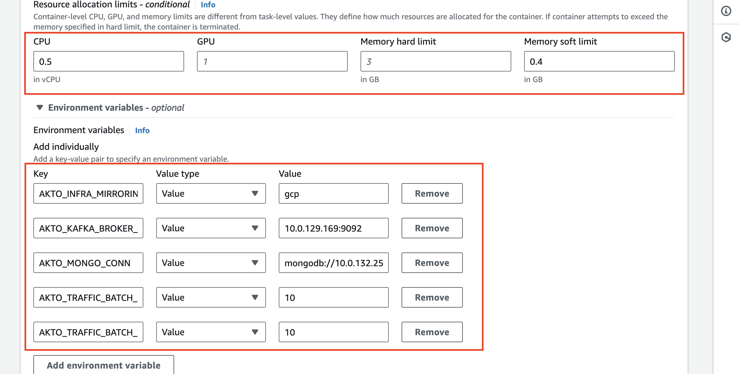Image resolution: width=739 pixels, height=374 pixels.
Task: Click the CPU input field showing 0.5
Action: click(108, 61)
